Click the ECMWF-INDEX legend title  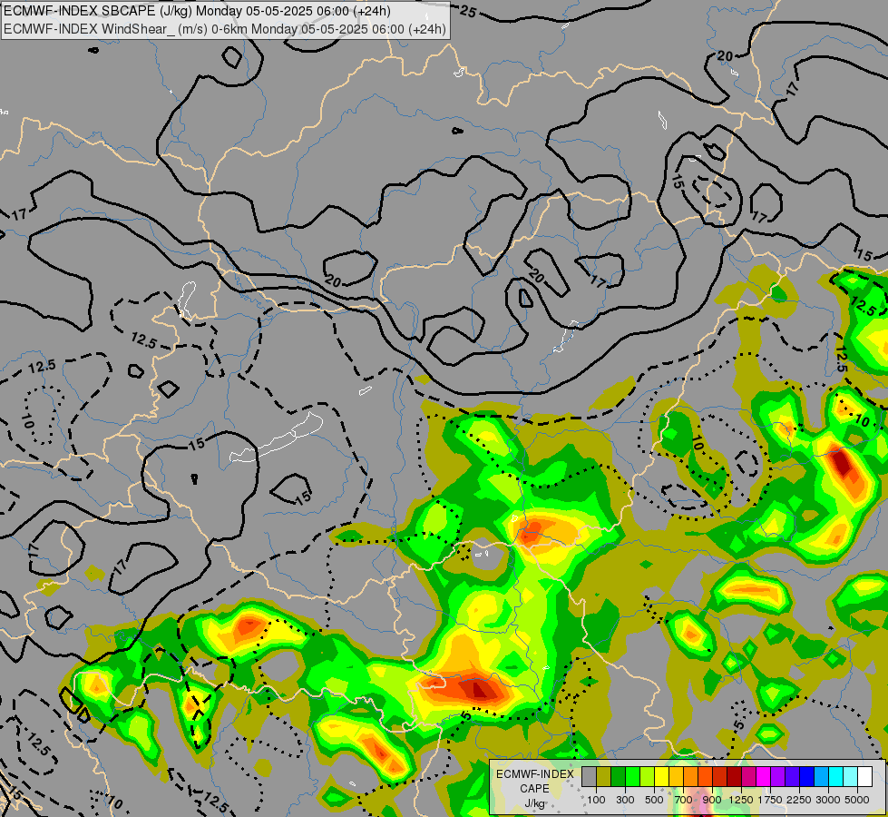(x=535, y=774)
